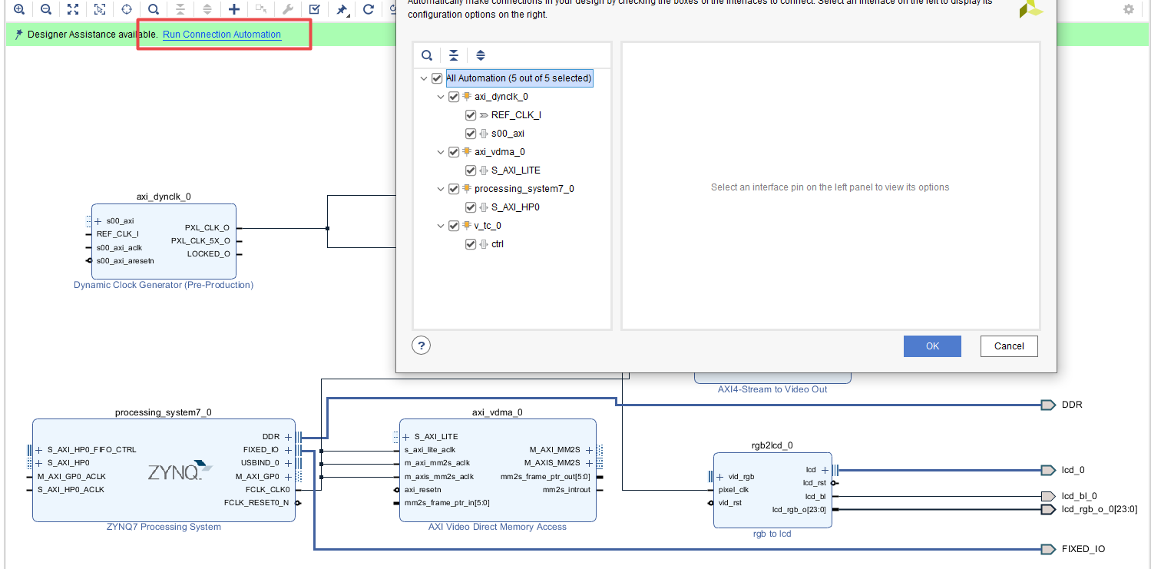Expand the M_AXI_MM2S interface plus
This screenshot has height=569, width=1151.
tap(590, 450)
